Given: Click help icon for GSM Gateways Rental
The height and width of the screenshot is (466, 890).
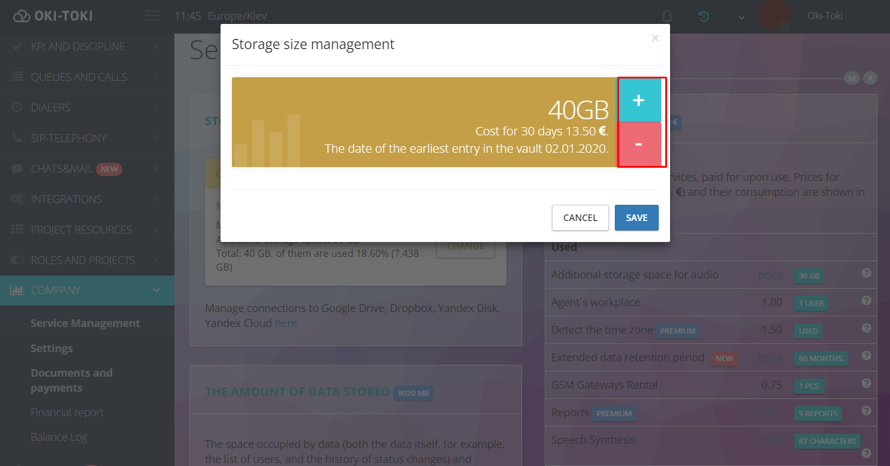Looking at the screenshot, I should click(866, 383).
